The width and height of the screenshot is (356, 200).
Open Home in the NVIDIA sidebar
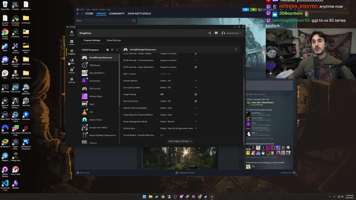click(71, 33)
